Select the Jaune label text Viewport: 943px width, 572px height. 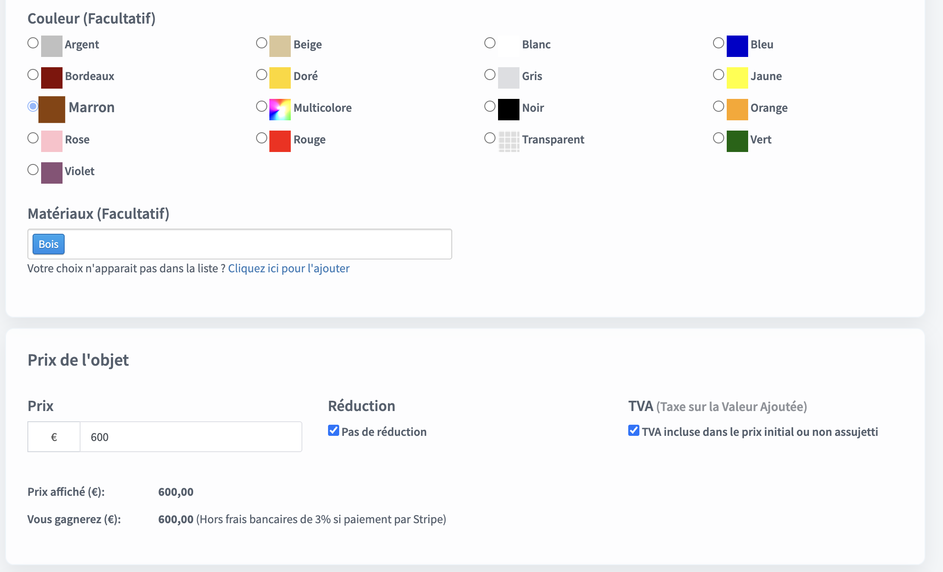click(766, 76)
